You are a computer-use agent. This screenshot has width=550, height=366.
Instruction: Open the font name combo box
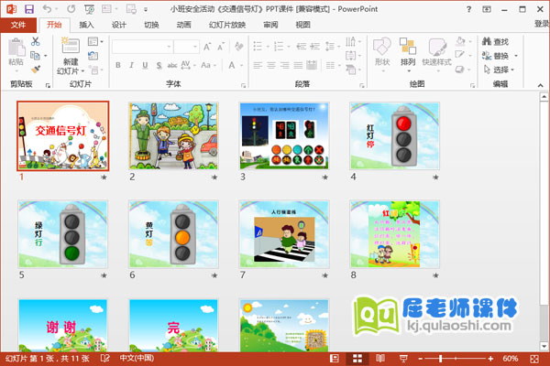[x=142, y=47]
